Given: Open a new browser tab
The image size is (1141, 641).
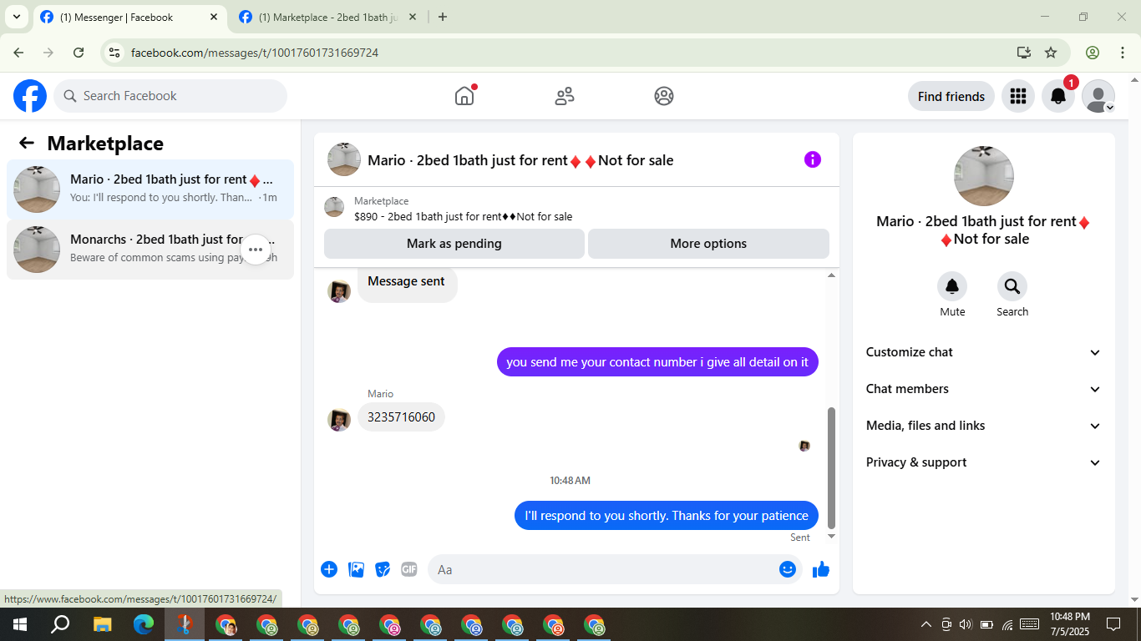Looking at the screenshot, I should (443, 17).
